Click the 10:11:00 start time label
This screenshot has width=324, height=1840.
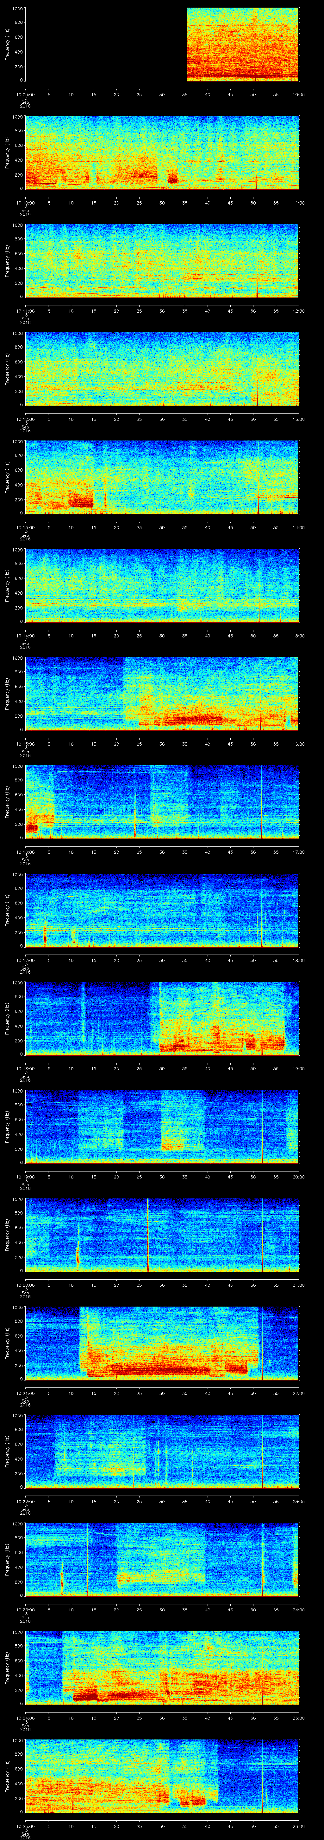pos(25,311)
